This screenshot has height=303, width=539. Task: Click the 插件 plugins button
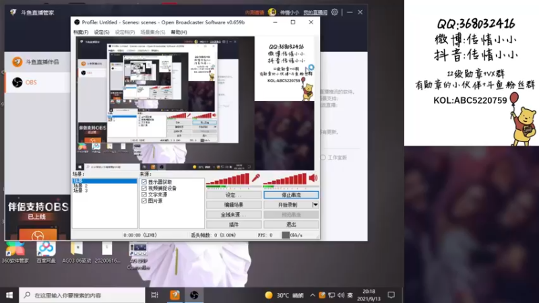(x=234, y=224)
